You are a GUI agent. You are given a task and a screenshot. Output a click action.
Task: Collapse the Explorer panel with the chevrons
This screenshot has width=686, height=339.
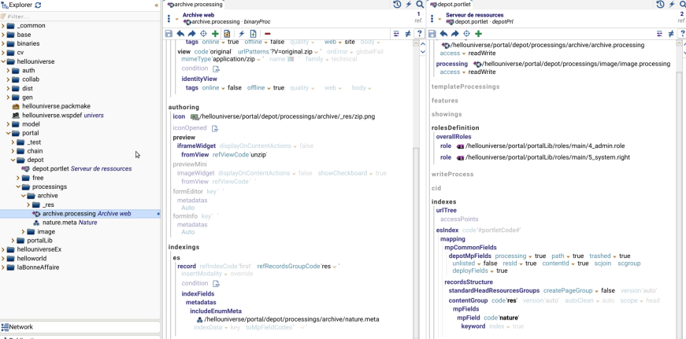pyautogui.click(x=155, y=5)
